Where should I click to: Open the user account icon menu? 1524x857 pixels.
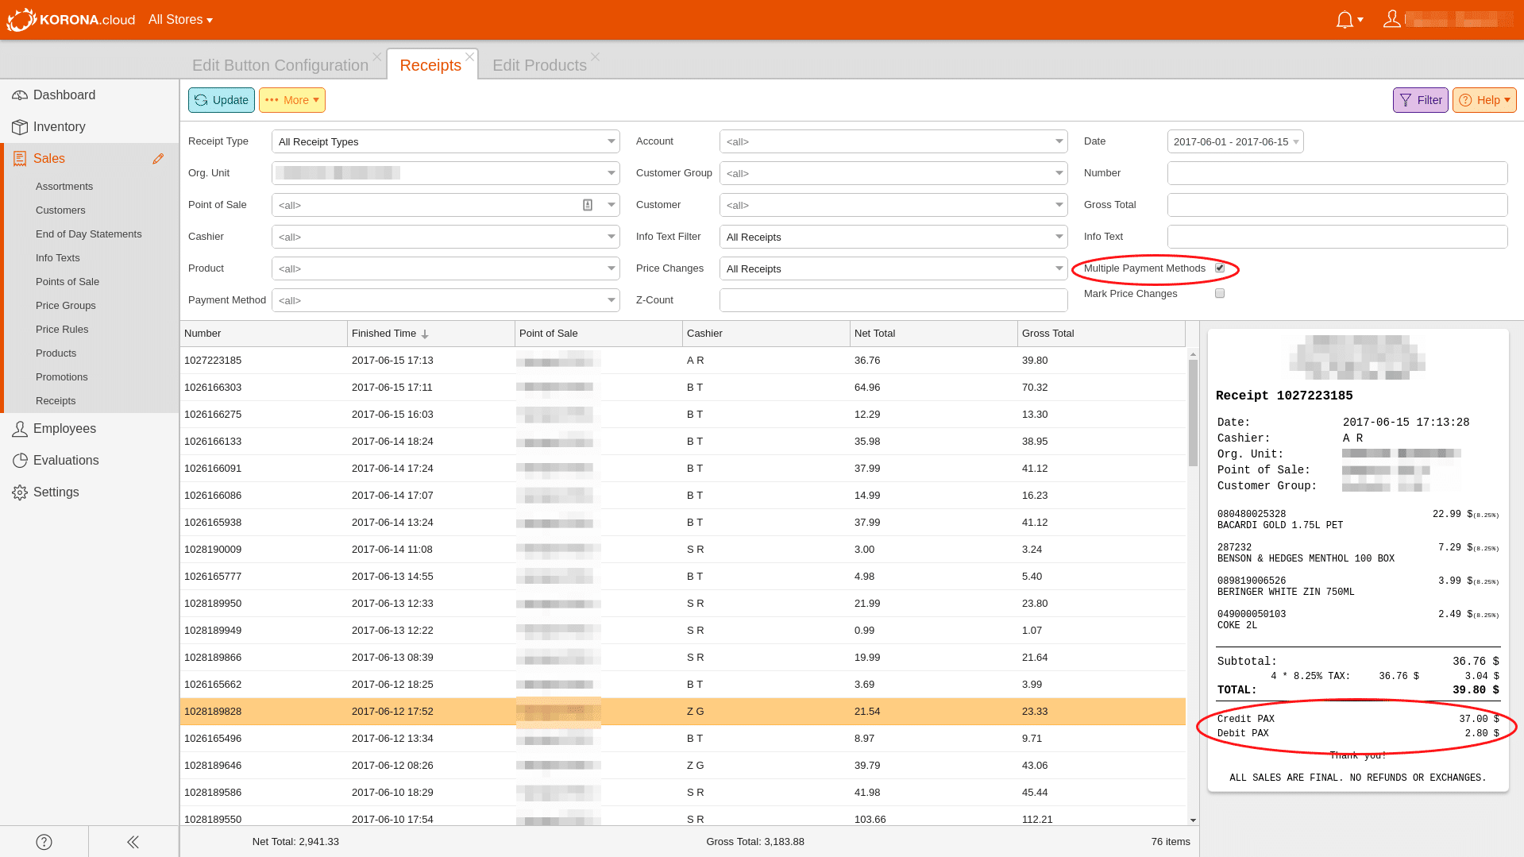click(1391, 19)
